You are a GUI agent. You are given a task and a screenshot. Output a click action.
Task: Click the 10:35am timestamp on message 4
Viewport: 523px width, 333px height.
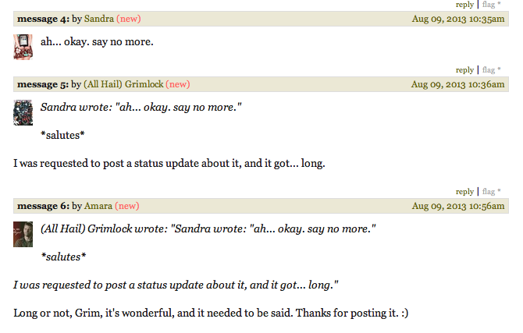click(x=458, y=19)
